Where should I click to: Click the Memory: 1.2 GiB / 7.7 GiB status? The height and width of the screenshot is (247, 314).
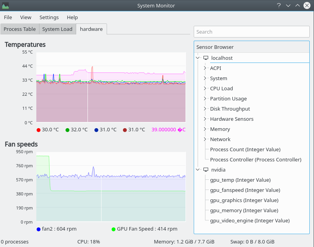(x=184, y=242)
